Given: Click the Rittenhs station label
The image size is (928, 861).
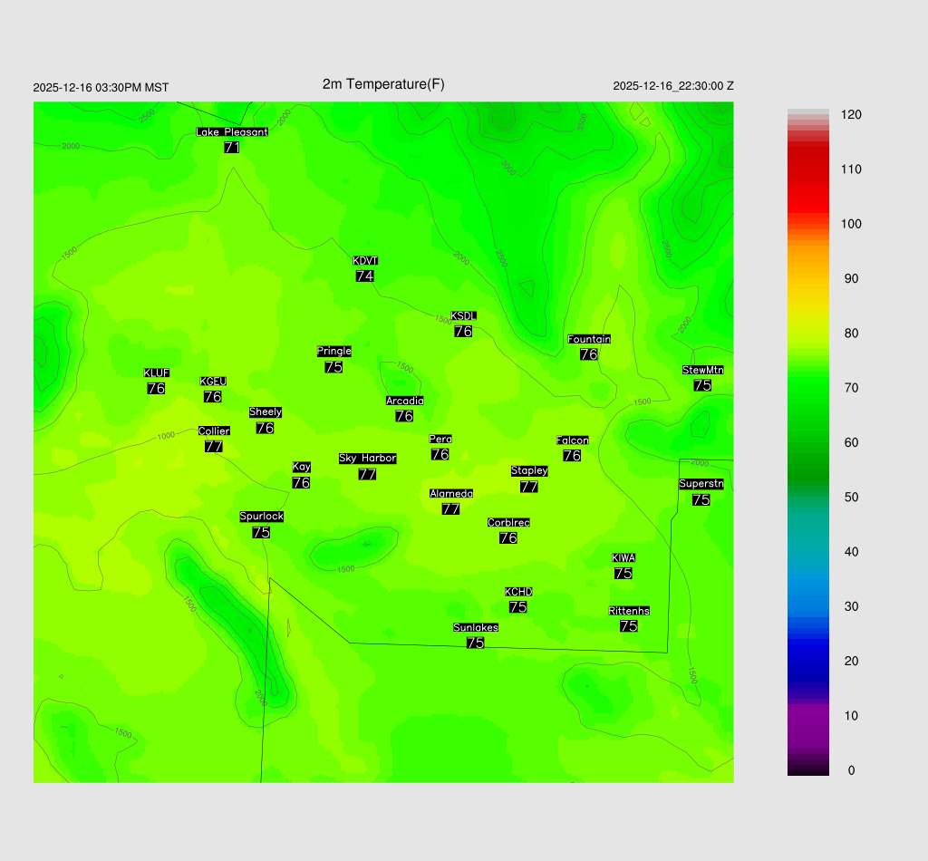Looking at the screenshot, I should (x=629, y=612).
